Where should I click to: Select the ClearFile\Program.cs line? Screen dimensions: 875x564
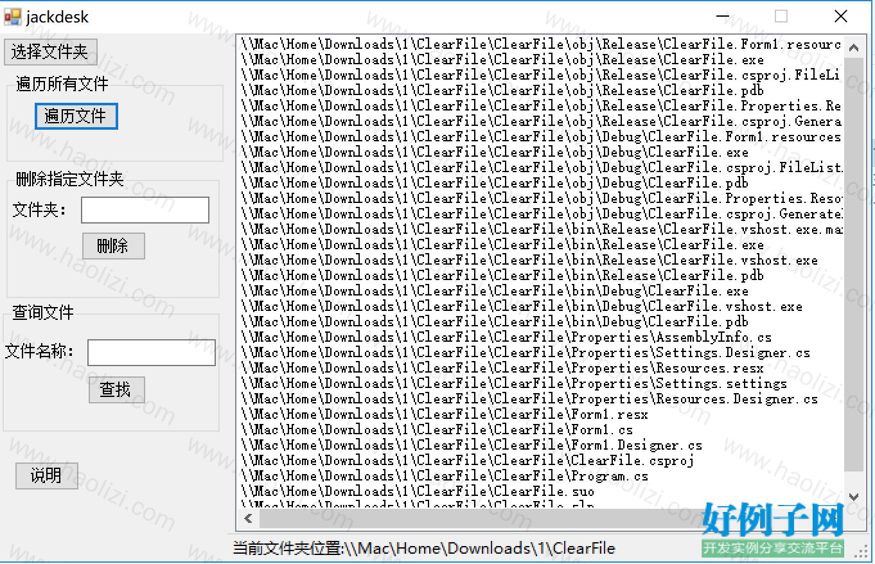click(x=445, y=476)
